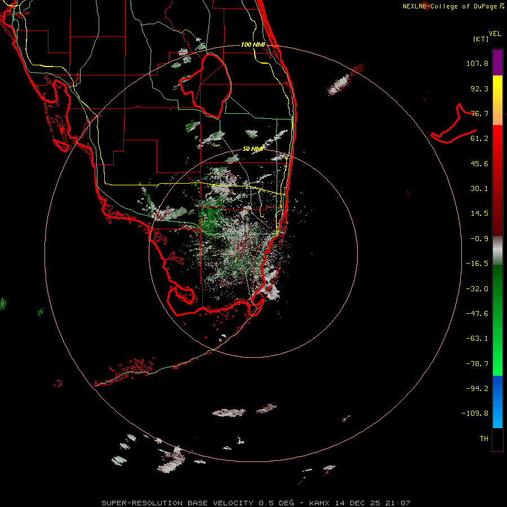The image size is (507, 507).
Task: Click the -63.1 velocity scale value
Action: pyautogui.click(x=477, y=339)
